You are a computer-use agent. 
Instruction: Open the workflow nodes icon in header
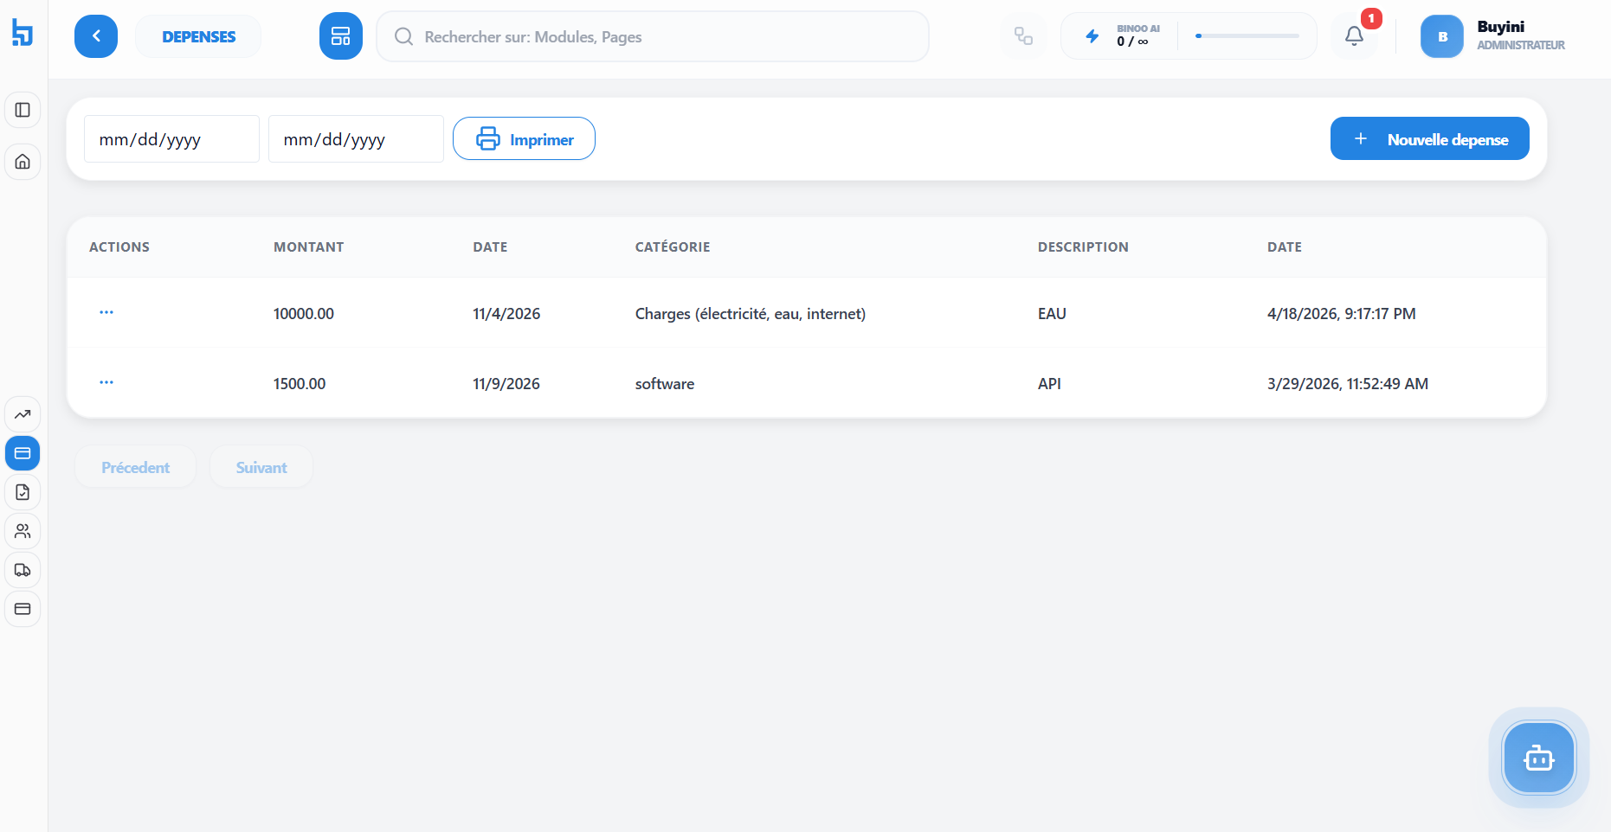pyautogui.click(x=1023, y=36)
